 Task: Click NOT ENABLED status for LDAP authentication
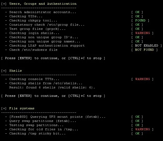click(x=146, y=46)
